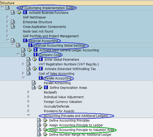Open info icon beside Activate Business Functions
Image resolution: width=153 pixels, height=137 pixels.
pos(25,13)
